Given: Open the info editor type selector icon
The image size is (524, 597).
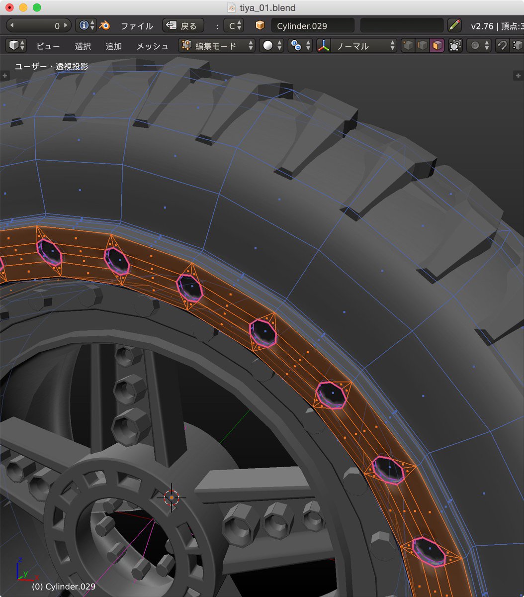Looking at the screenshot, I should 86,25.
